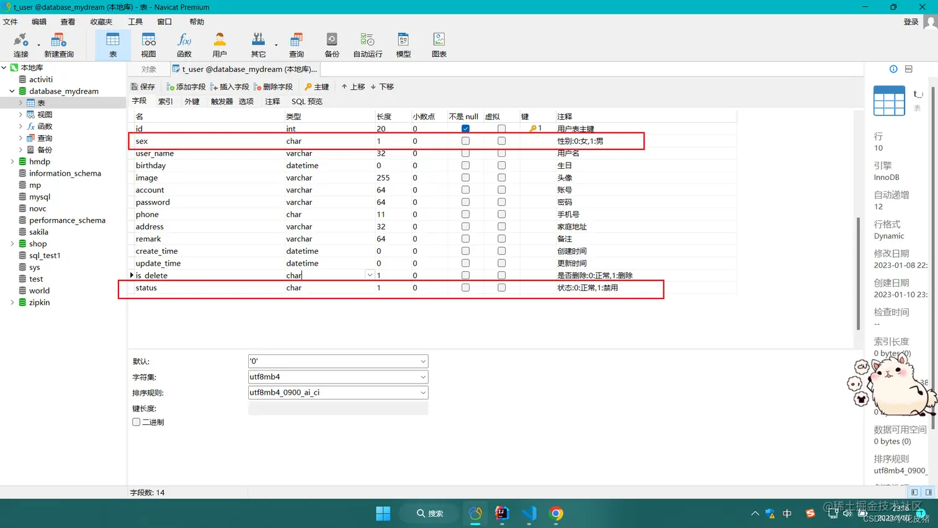Open the 工具 (Tools) menu
Viewport: 938px width, 528px height.
point(135,22)
